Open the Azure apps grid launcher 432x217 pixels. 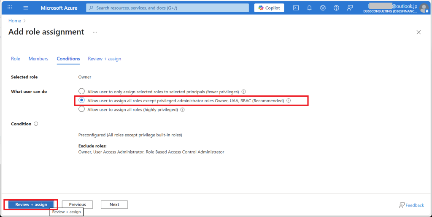click(x=10, y=8)
